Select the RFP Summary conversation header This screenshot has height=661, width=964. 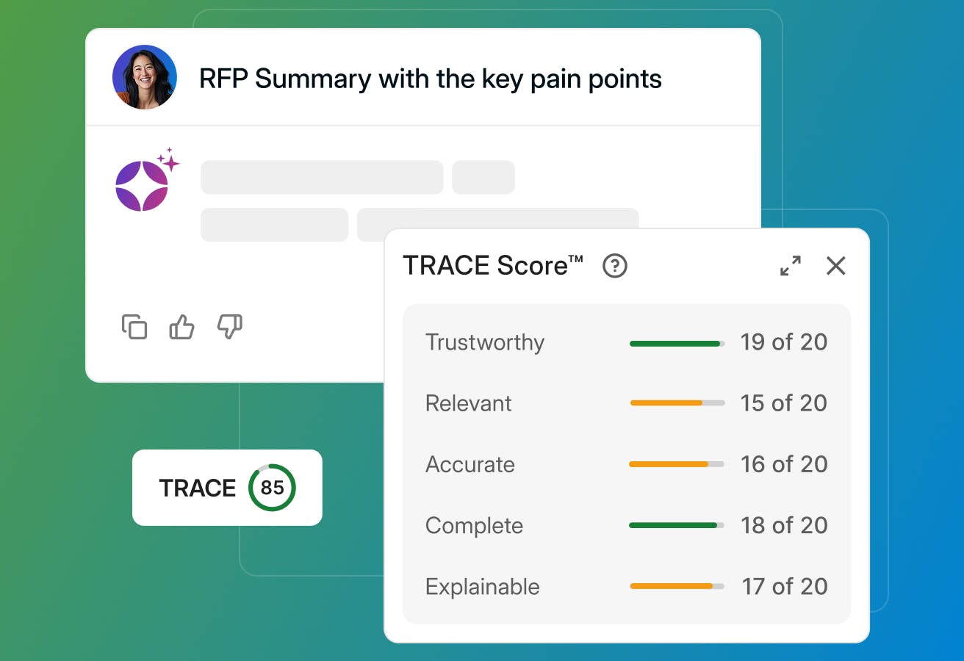[x=430, y=78]
